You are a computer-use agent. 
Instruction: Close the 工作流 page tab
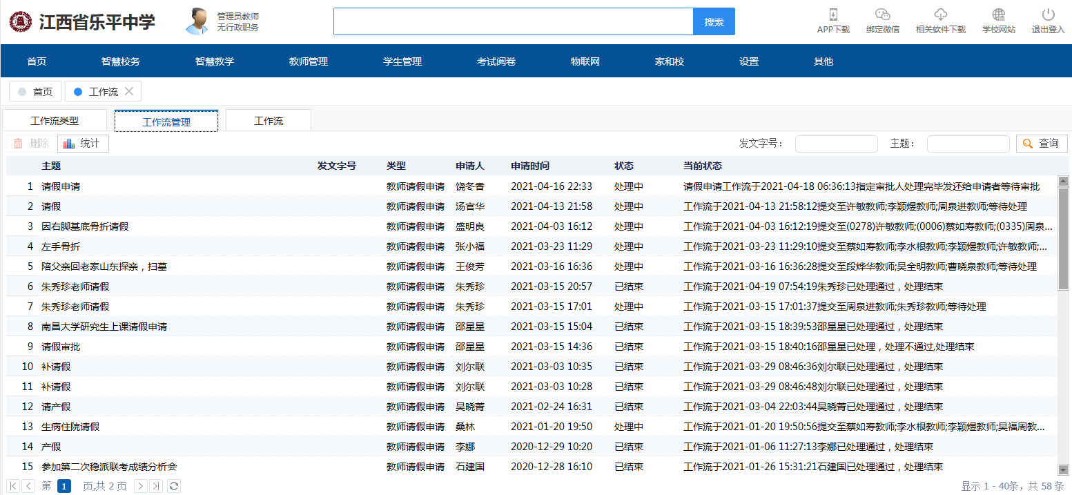pos(129,91)
